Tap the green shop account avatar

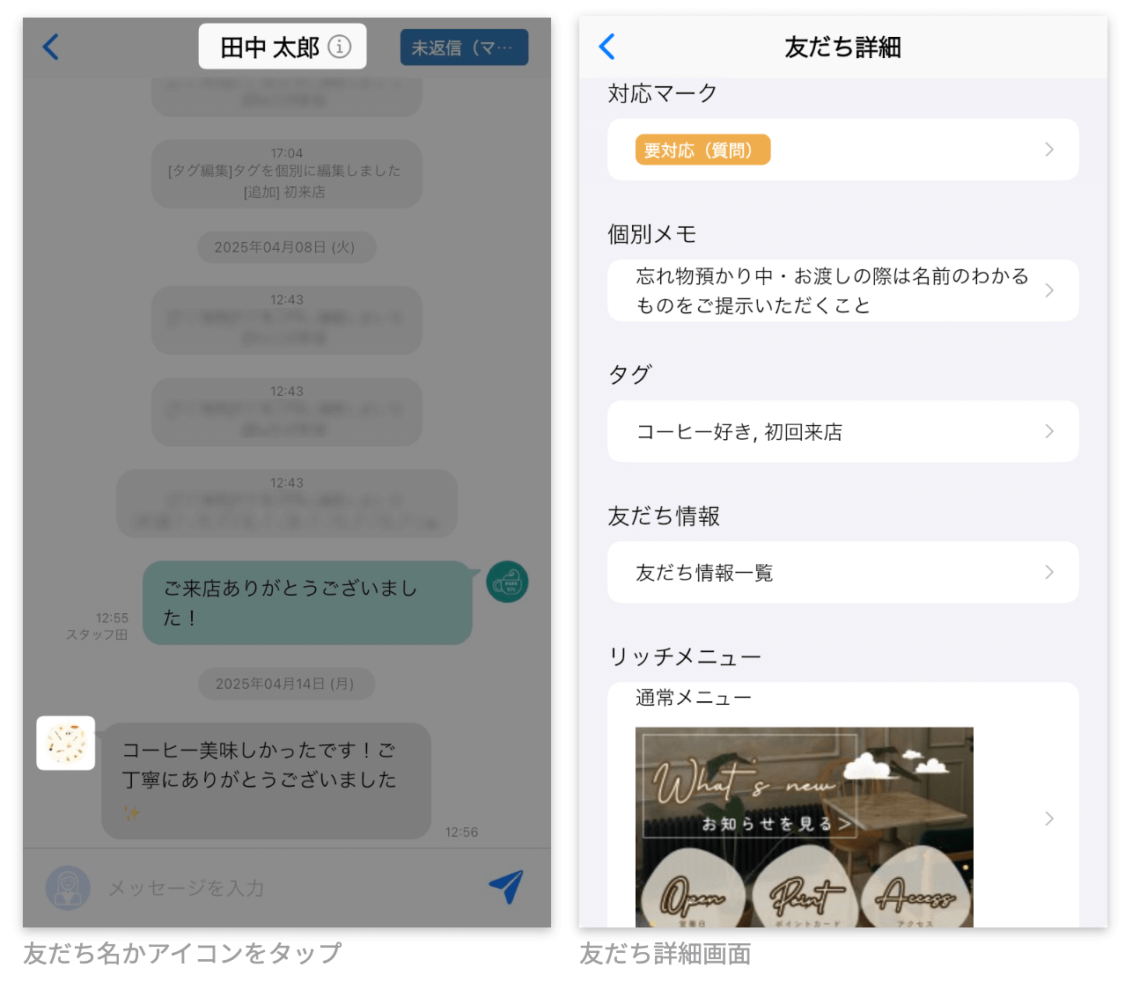coord(508,582)
